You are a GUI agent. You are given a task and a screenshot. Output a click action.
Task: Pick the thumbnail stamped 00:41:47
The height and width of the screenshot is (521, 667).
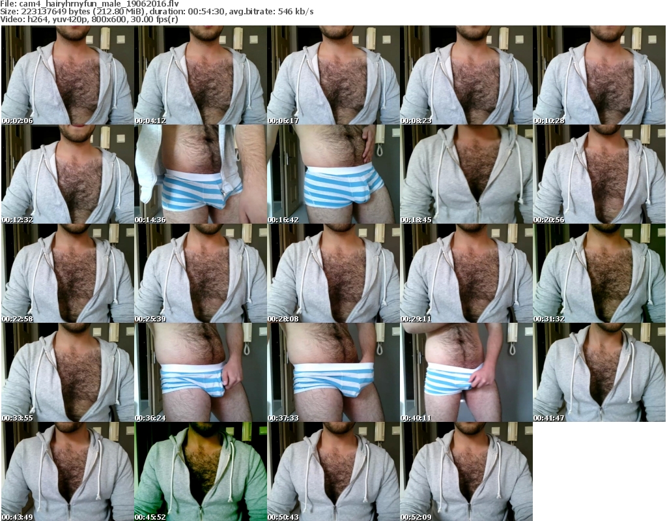pyautogui.click(x=599, y=372)
